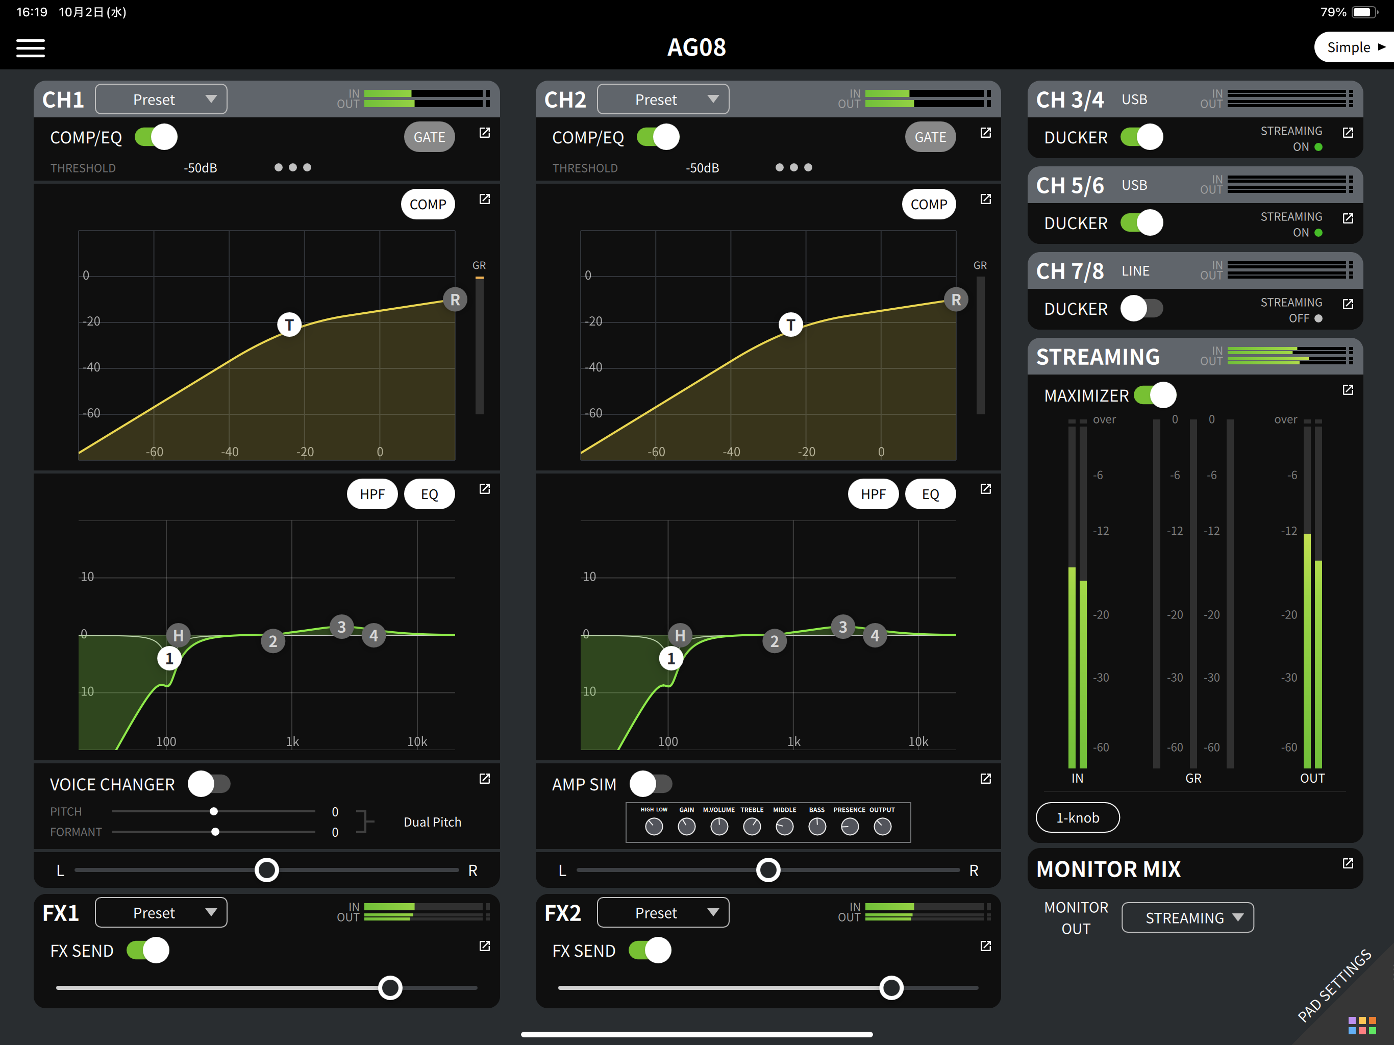Image resolution: width=1394 pixels, height=1045 pixels.
Task: Select CH2 EQ band 2 node
Action: click(x=775, y=641)
